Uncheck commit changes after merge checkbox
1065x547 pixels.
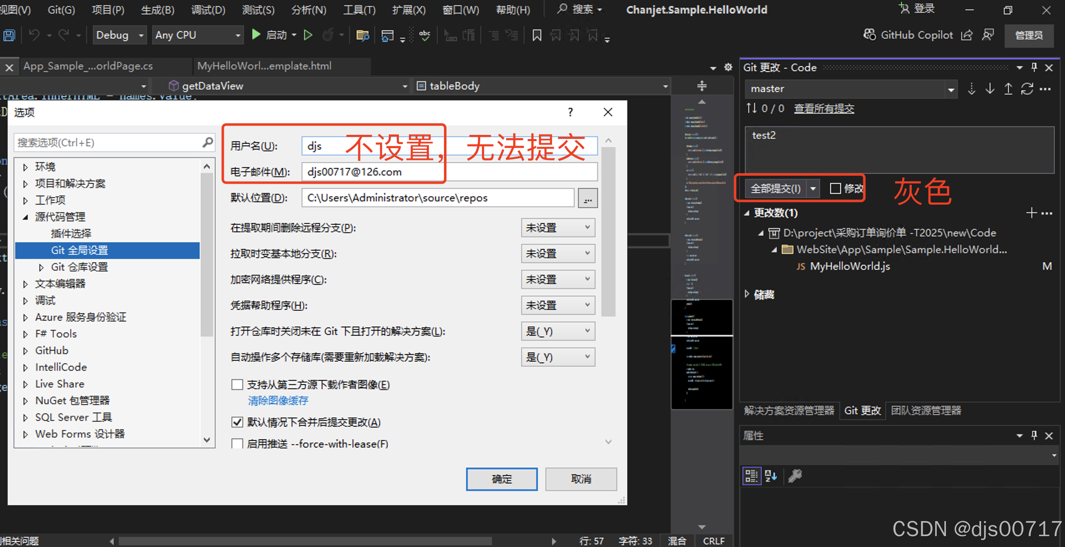pyautogui.click(x=237, y=422)
